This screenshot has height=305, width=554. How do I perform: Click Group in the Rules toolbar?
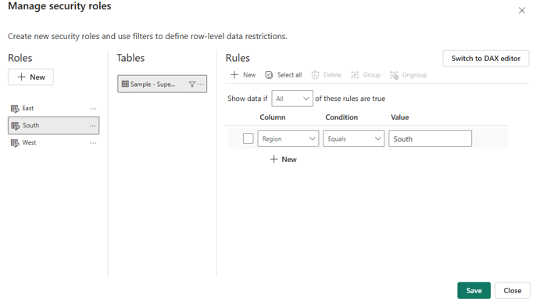(x=366, y=75)
